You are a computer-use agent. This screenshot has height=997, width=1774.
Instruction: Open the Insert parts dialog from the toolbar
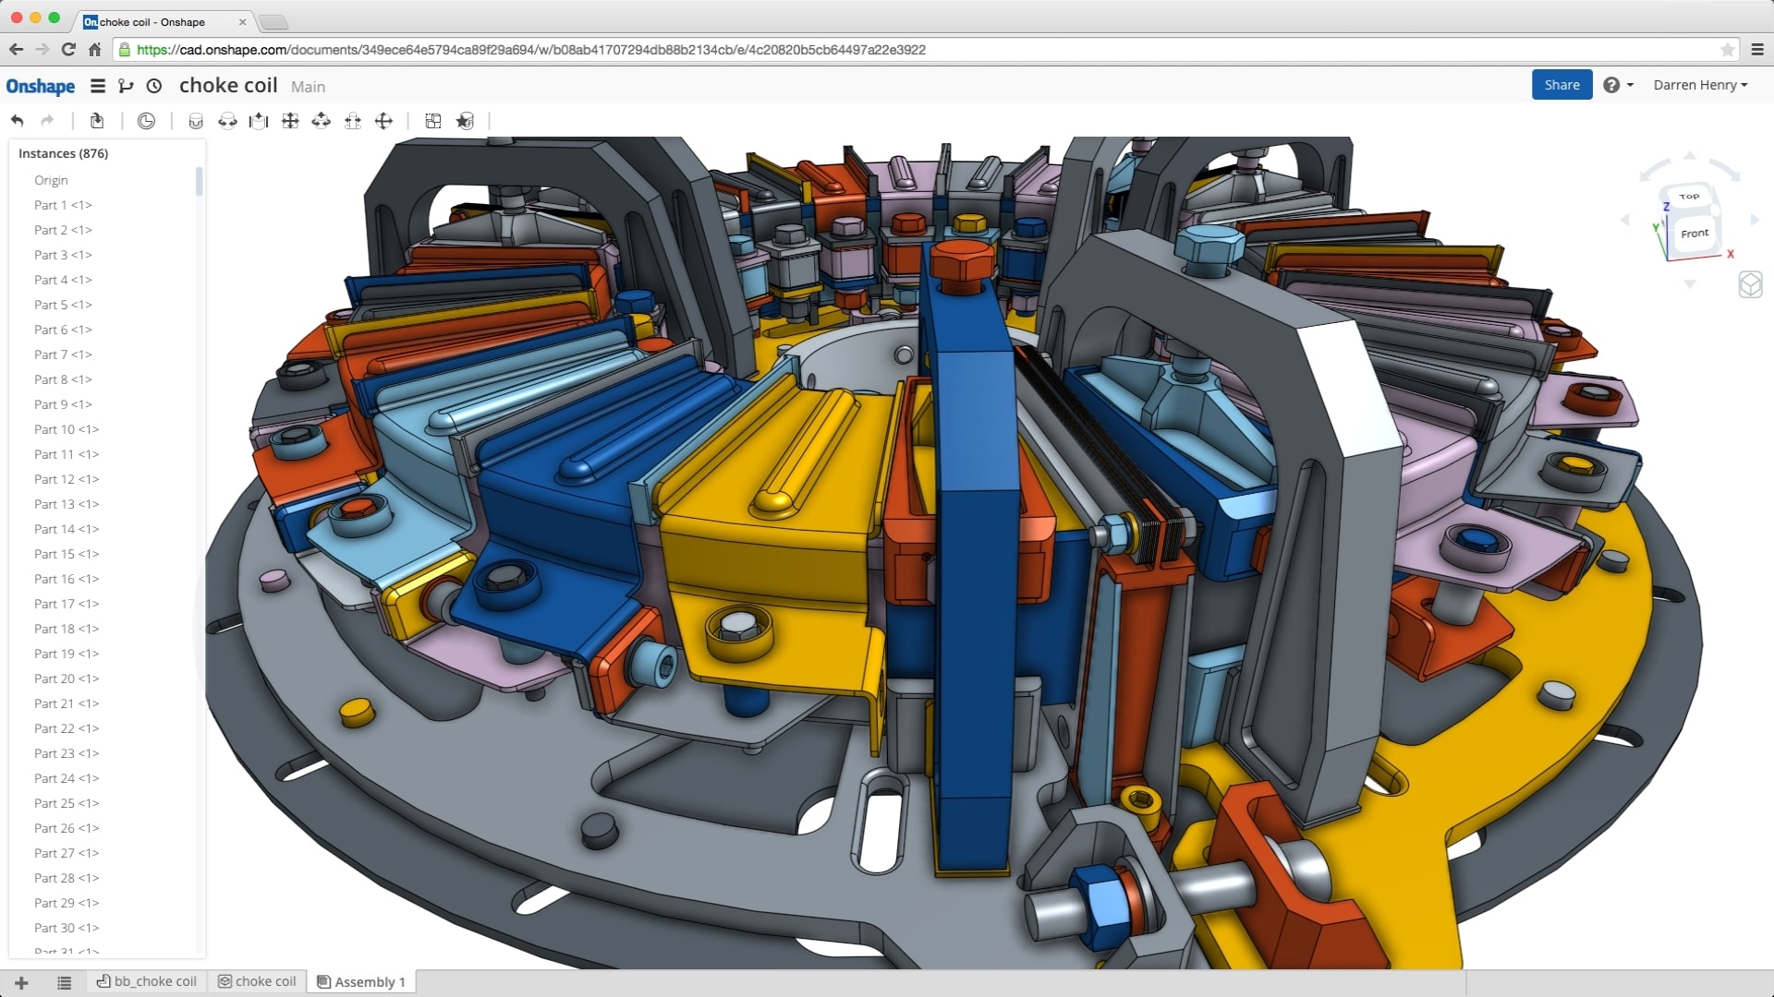(x=96, y=121)
